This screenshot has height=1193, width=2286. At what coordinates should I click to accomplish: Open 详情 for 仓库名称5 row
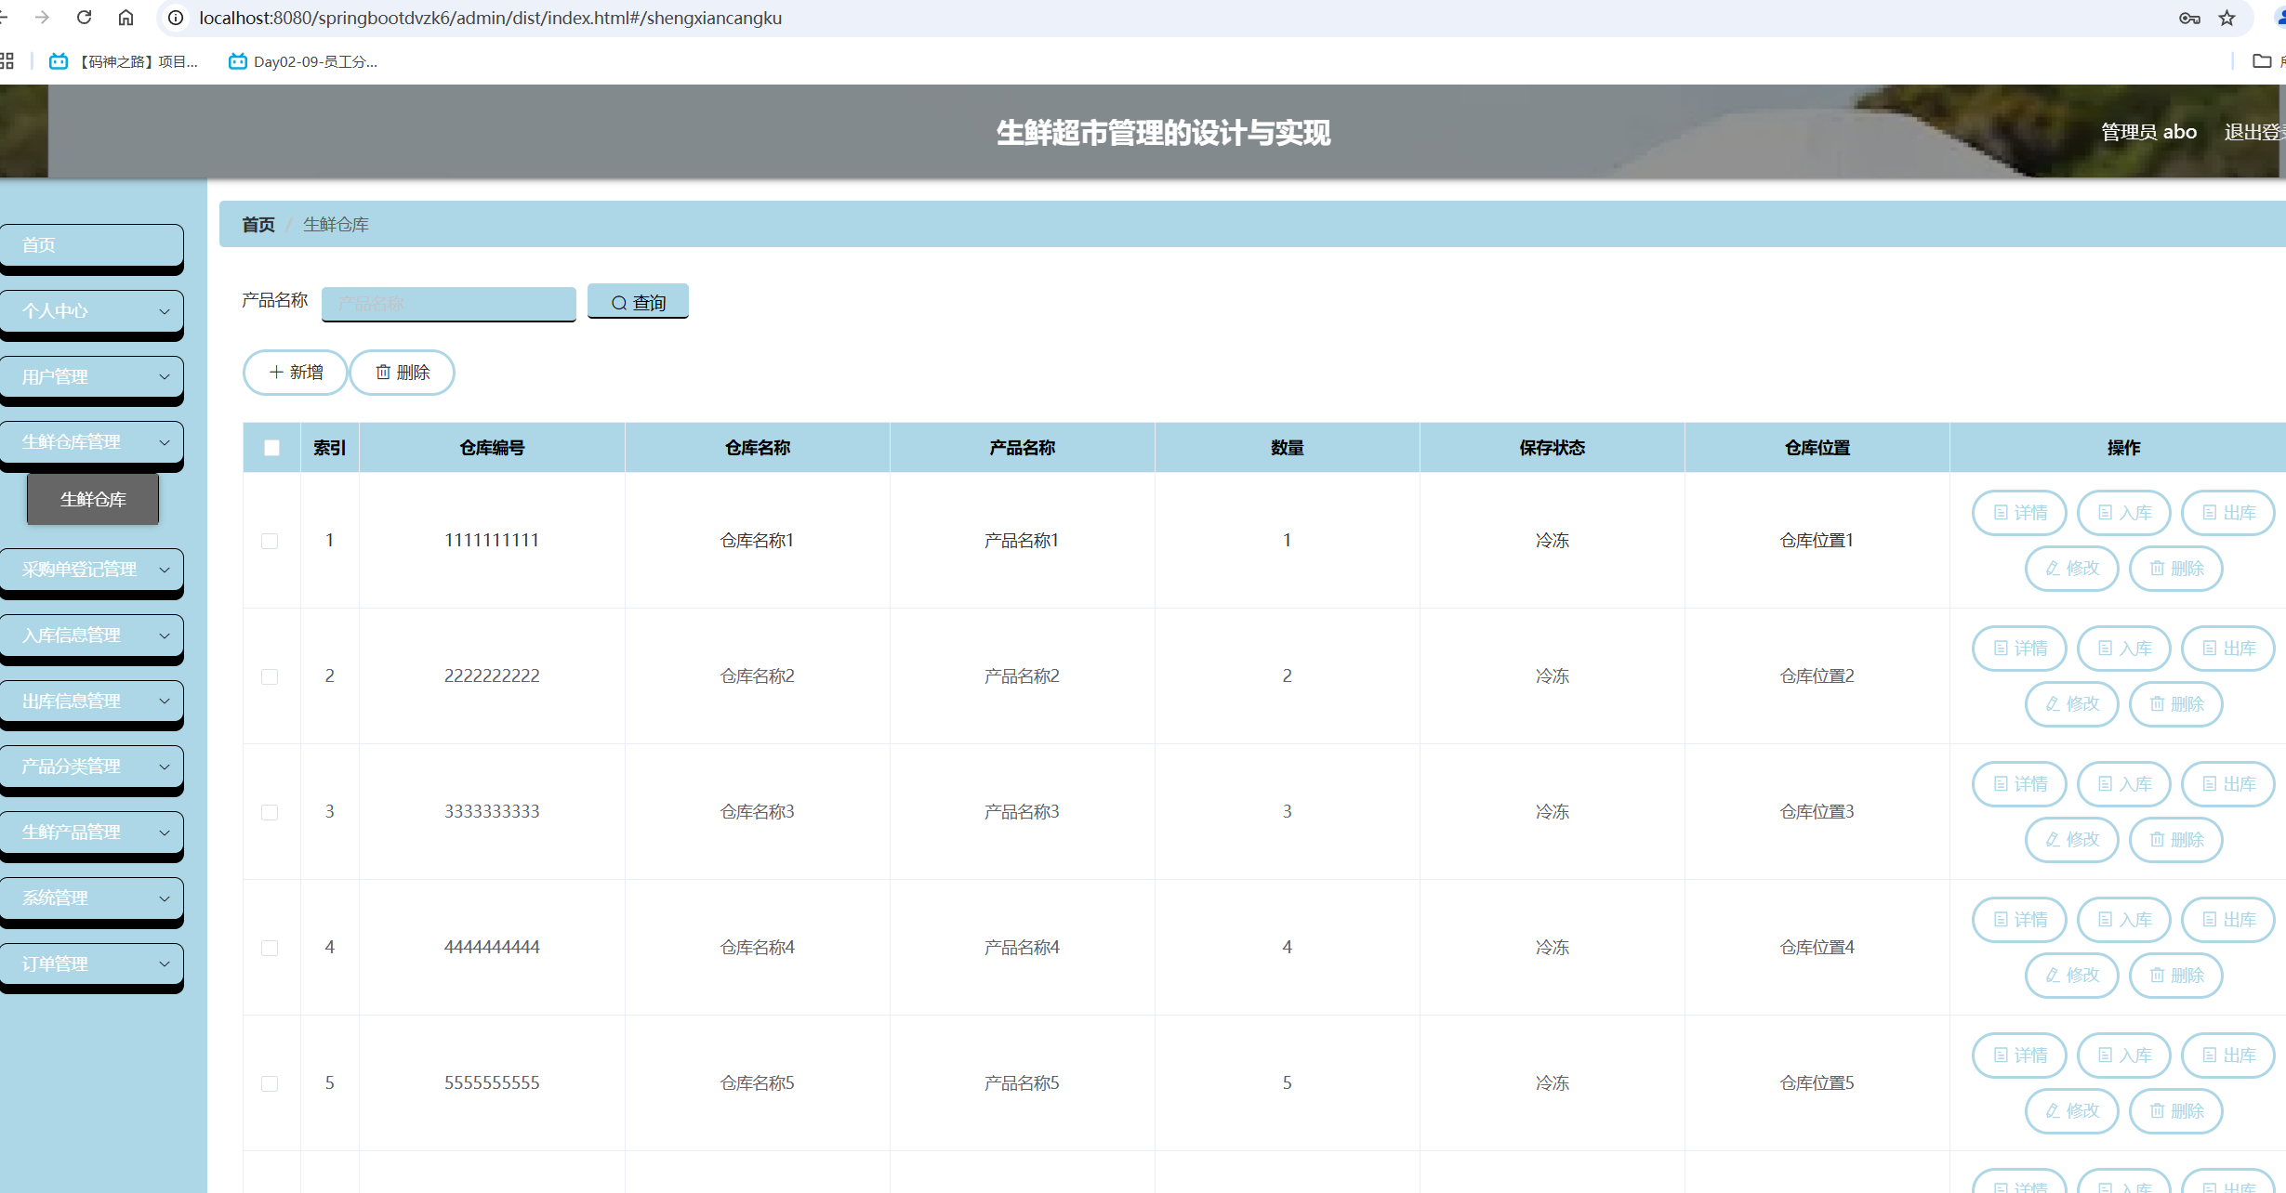coord(2019,1055)
